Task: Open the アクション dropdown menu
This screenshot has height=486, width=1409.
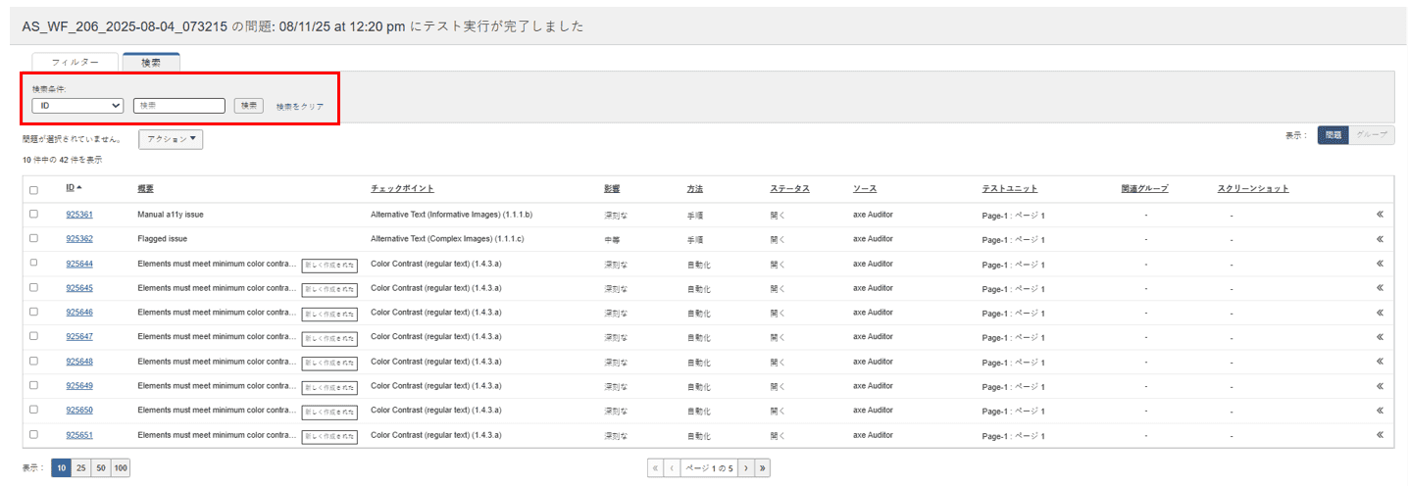Action: point(171,139)
